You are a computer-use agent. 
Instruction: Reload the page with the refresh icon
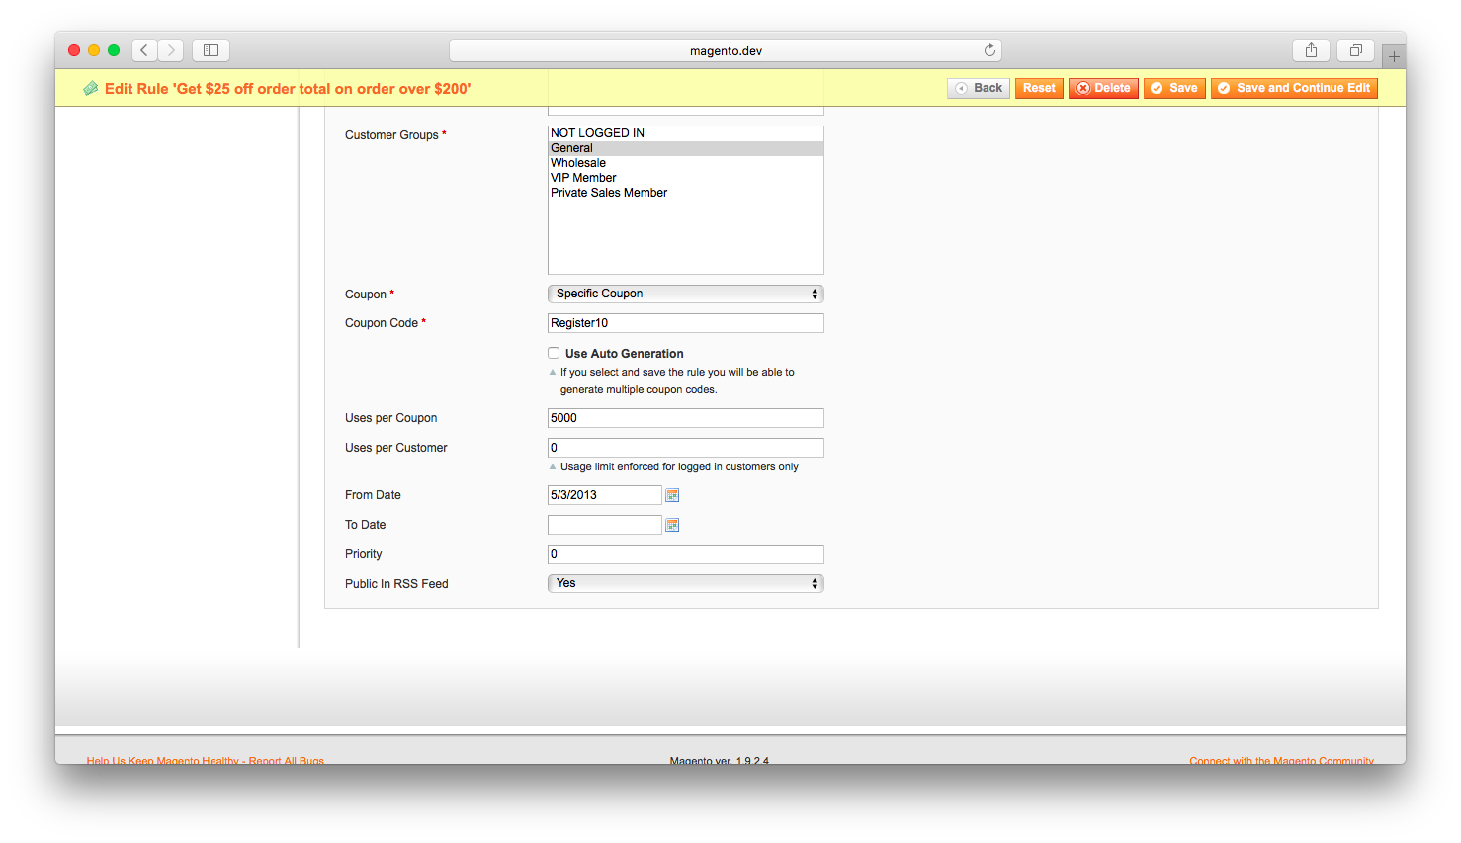tap(989, 50)
